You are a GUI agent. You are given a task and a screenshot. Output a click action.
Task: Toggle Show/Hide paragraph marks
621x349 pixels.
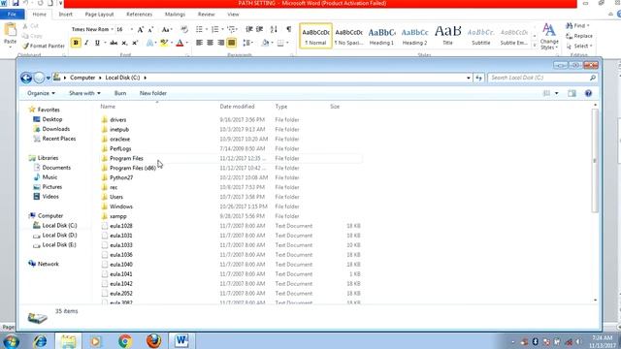[289, 29]
